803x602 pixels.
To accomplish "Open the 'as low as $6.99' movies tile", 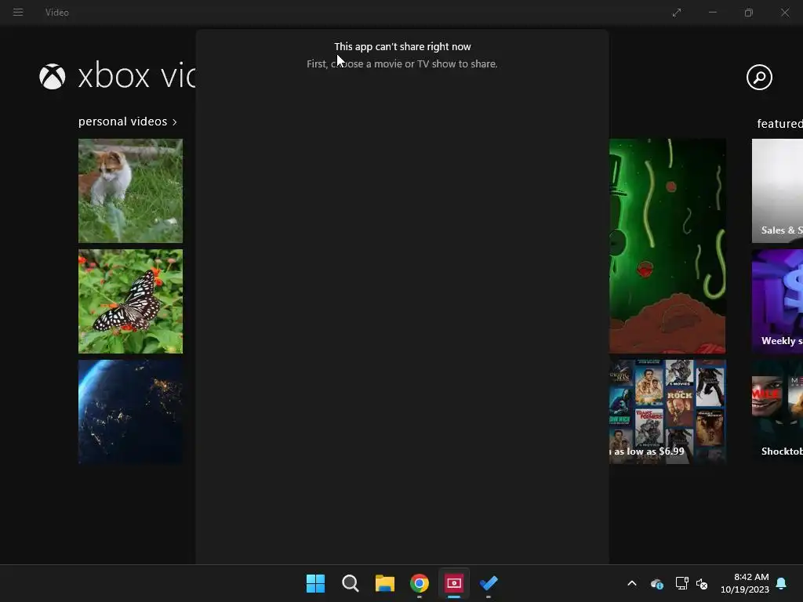I will point(667,412).
